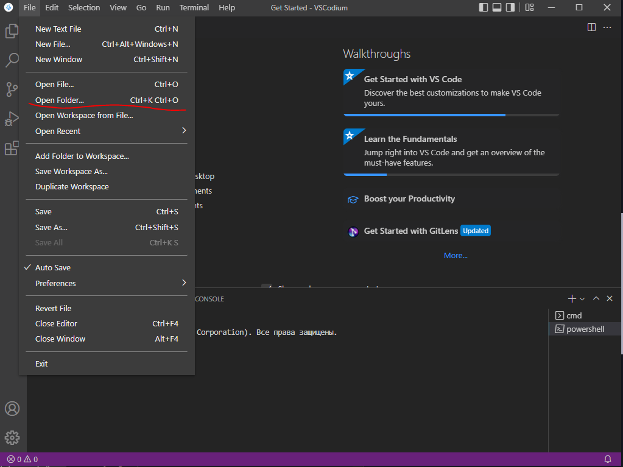The height and width of the screenshot is (467, 623).
Task: Click the VSCodium logo in title bar
Action: [x=9, y=7]
